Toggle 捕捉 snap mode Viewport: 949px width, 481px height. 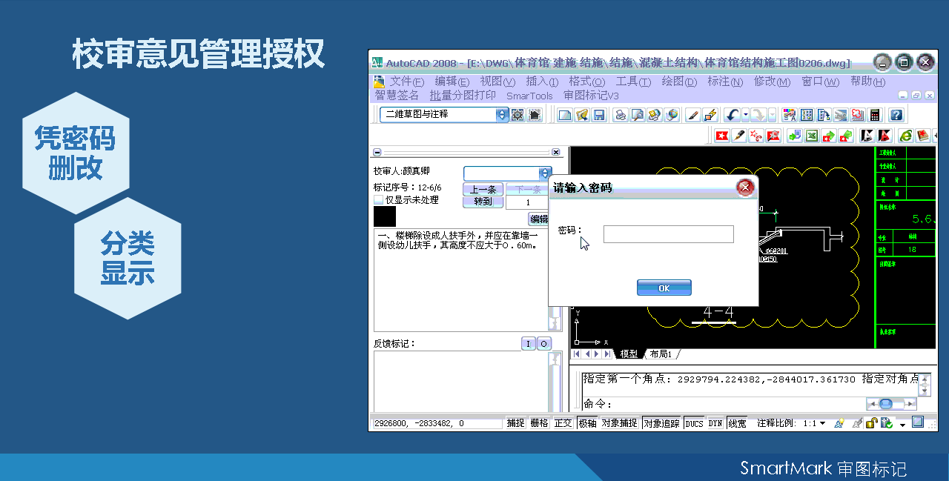pos(515,423)
